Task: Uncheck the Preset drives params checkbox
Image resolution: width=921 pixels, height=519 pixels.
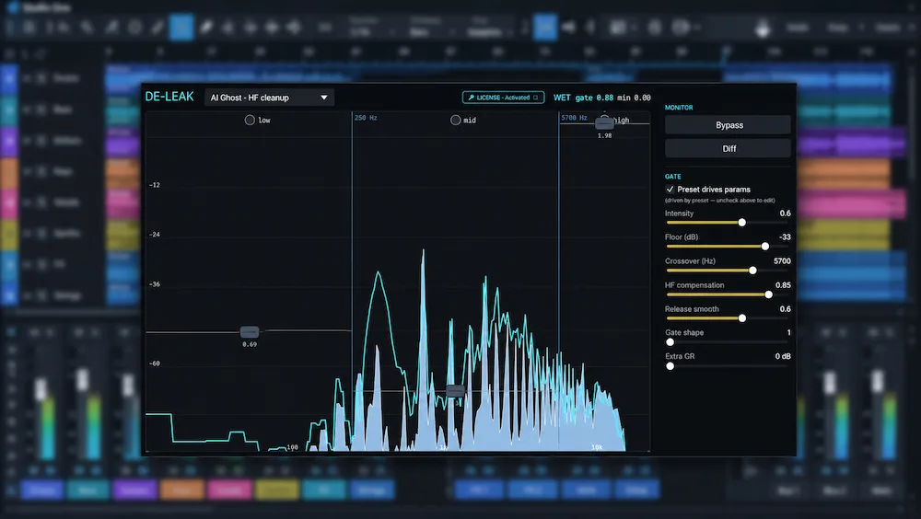Action: 670,189
